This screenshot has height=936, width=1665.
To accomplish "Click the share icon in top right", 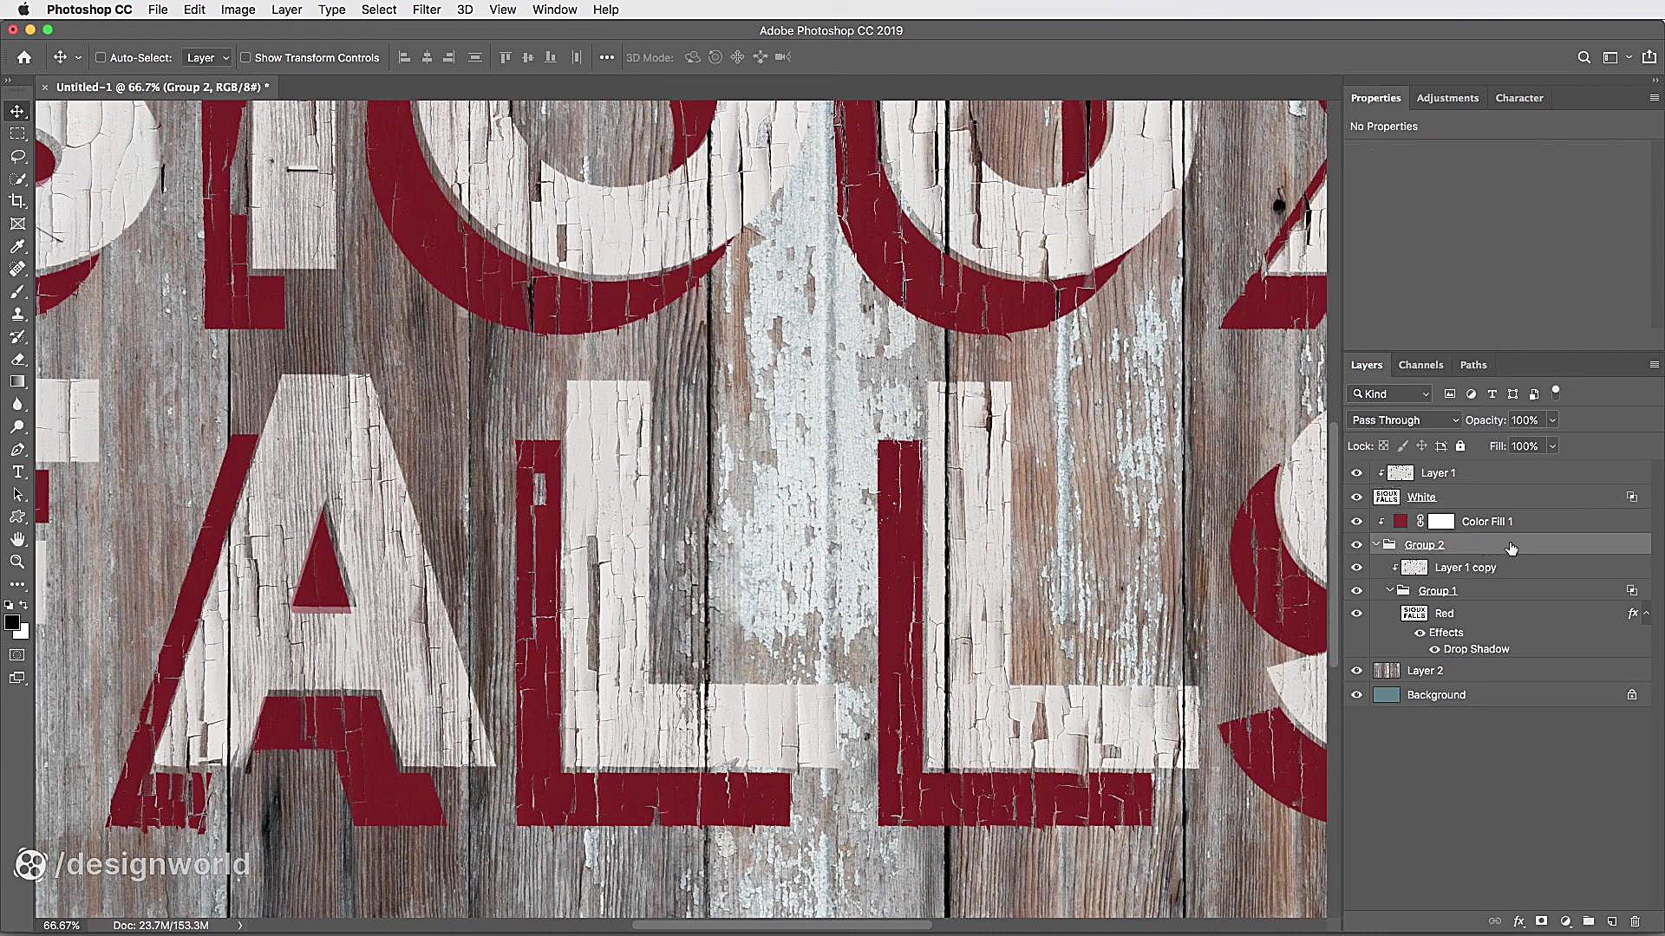I will coord(1649,57).
